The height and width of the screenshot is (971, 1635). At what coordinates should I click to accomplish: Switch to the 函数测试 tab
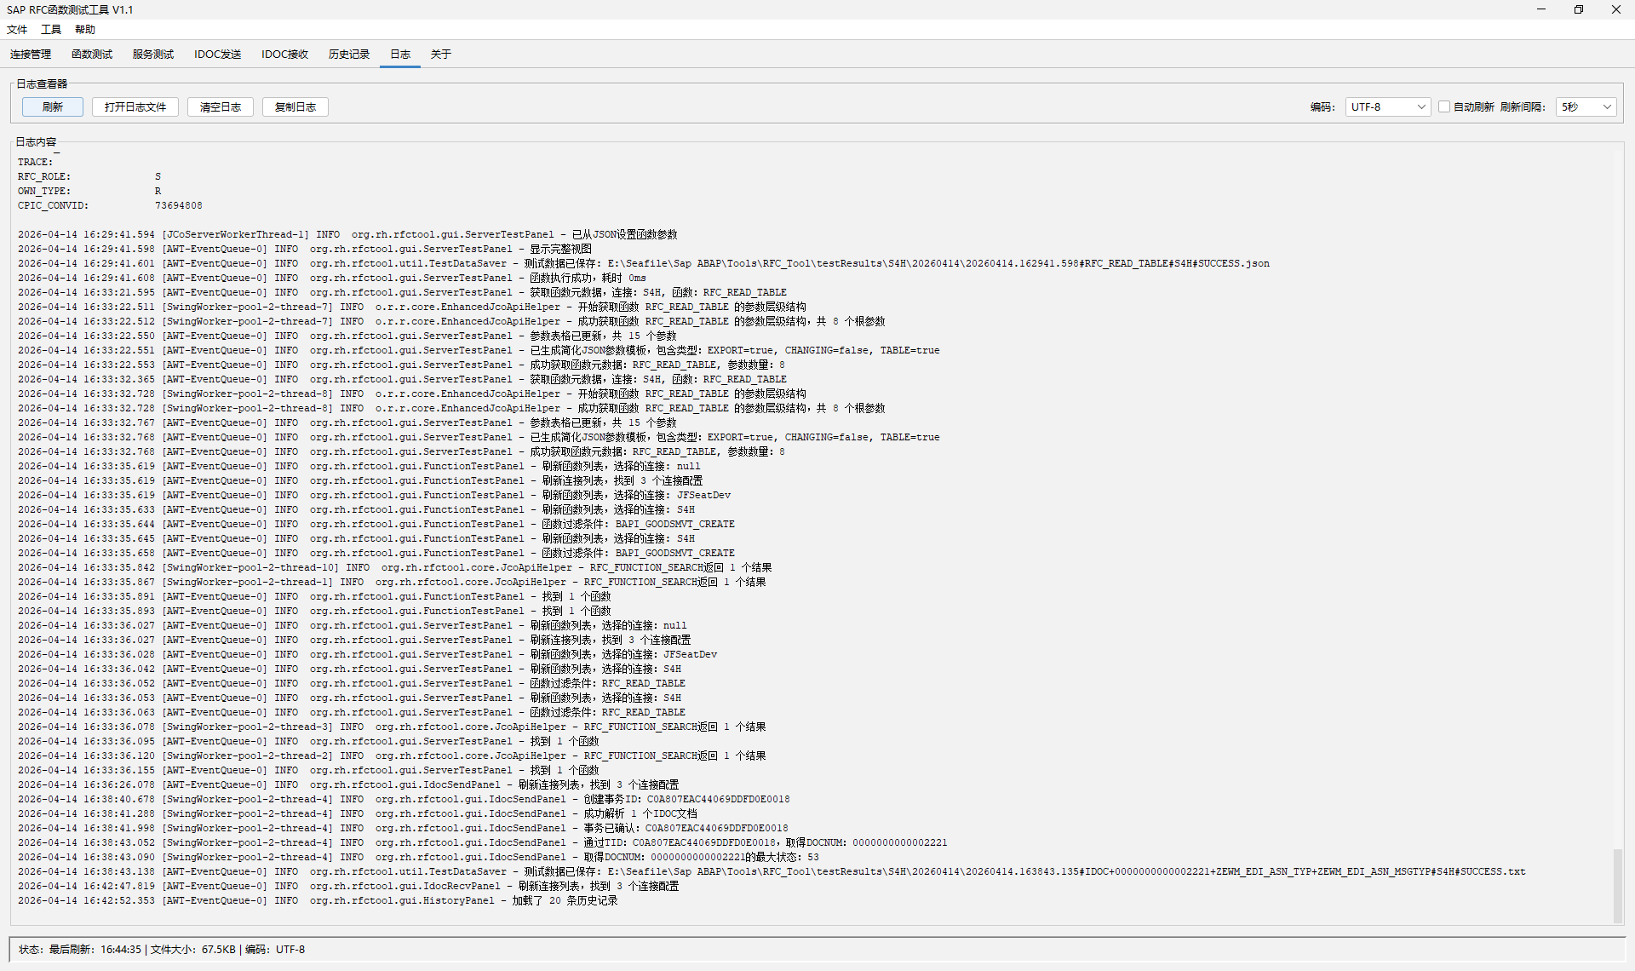click(92, 55)
